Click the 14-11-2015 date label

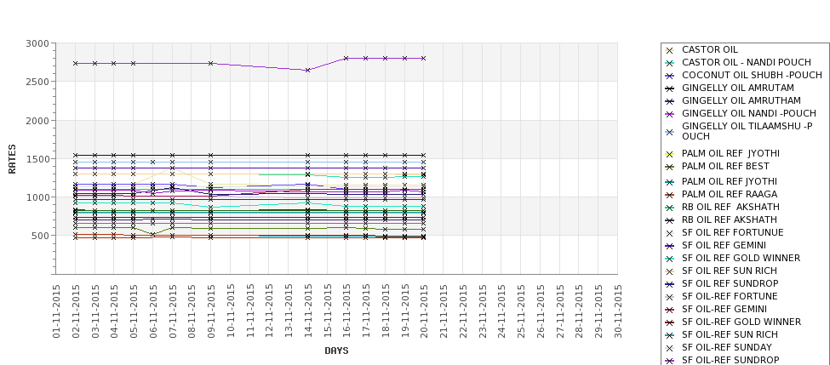coord(307,311)
